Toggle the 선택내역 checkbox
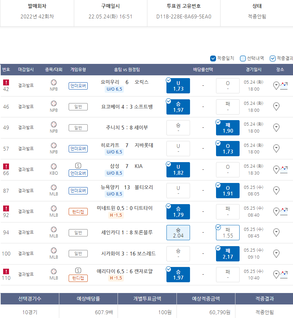 tap(243, 58)
